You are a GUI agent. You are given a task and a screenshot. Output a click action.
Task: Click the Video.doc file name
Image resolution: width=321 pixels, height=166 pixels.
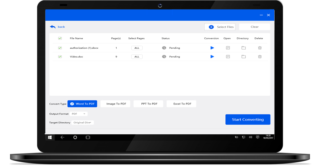76,56
